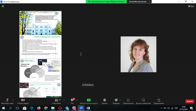196x111 pixels.
Task: Unmute microphone with the audio toggle
Action: 7,100
